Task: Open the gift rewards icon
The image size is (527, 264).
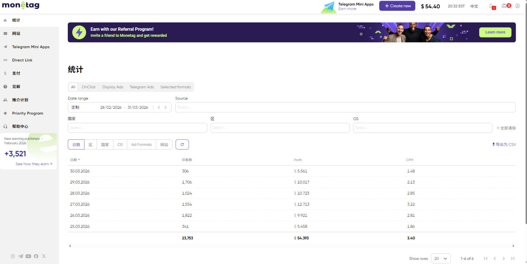Action: click(x=505, y=6)
